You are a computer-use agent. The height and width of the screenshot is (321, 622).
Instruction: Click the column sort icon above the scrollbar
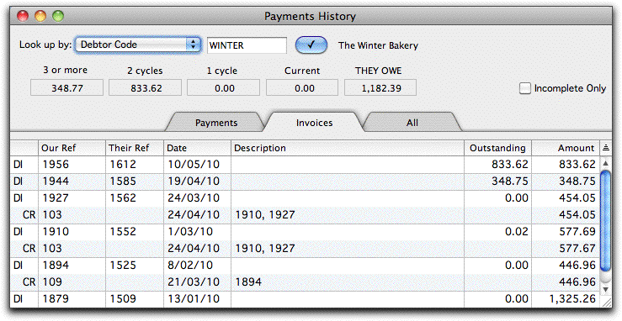click(606, 148)
